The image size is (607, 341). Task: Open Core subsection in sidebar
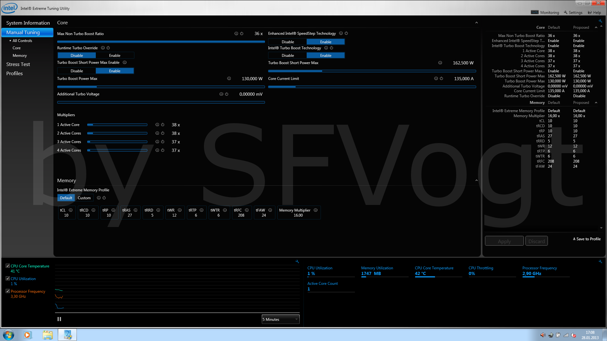click(16, 48)
